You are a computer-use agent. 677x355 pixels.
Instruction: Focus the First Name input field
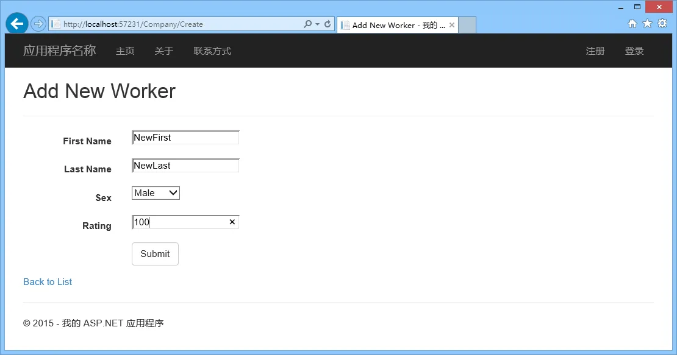185,138
